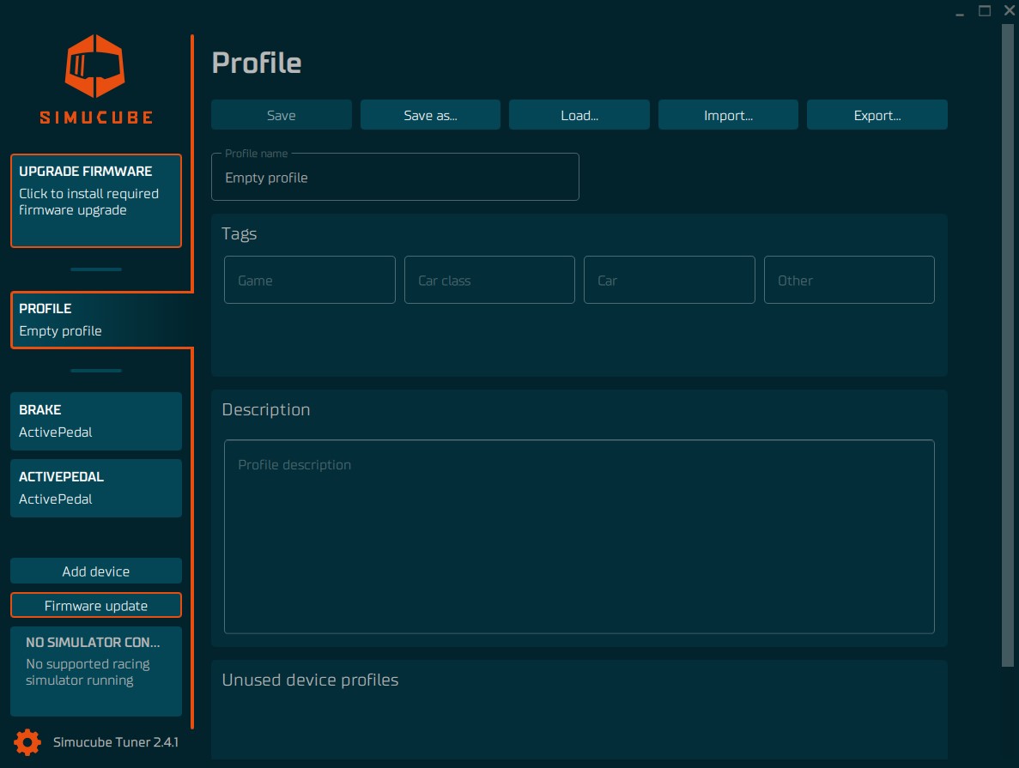Click the Unused device profiles heading
This screenshot has height=768, width=1019.
tap(310, 680)
